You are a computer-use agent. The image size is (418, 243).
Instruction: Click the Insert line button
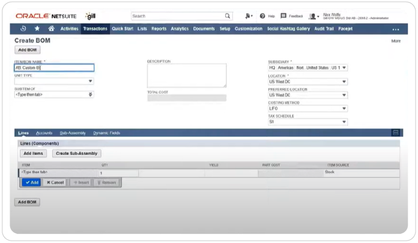point(80,182)
